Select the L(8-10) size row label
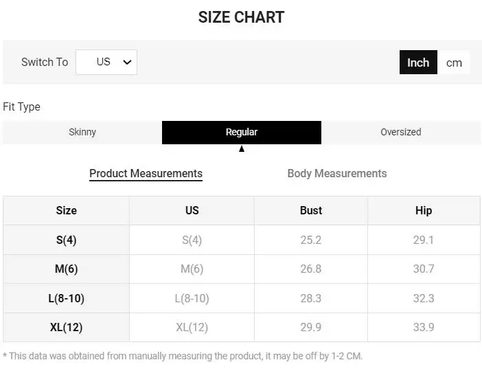 pyautogui.click(x=67, y=298)
